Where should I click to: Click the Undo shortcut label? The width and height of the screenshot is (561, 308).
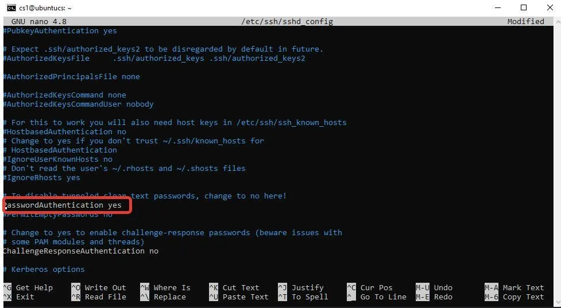tap(443, 287)
